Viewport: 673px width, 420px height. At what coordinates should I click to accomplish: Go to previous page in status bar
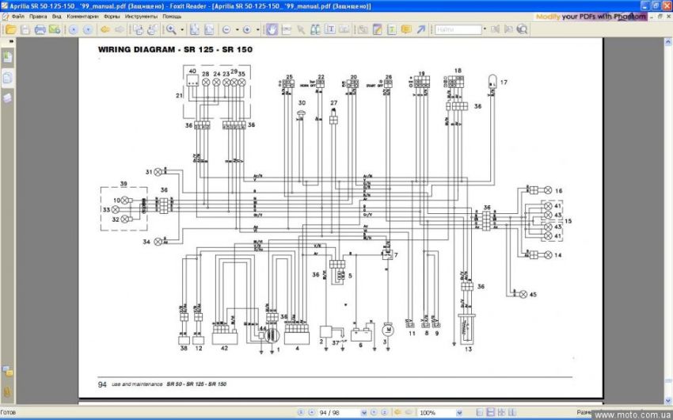[x=312, y=412]
